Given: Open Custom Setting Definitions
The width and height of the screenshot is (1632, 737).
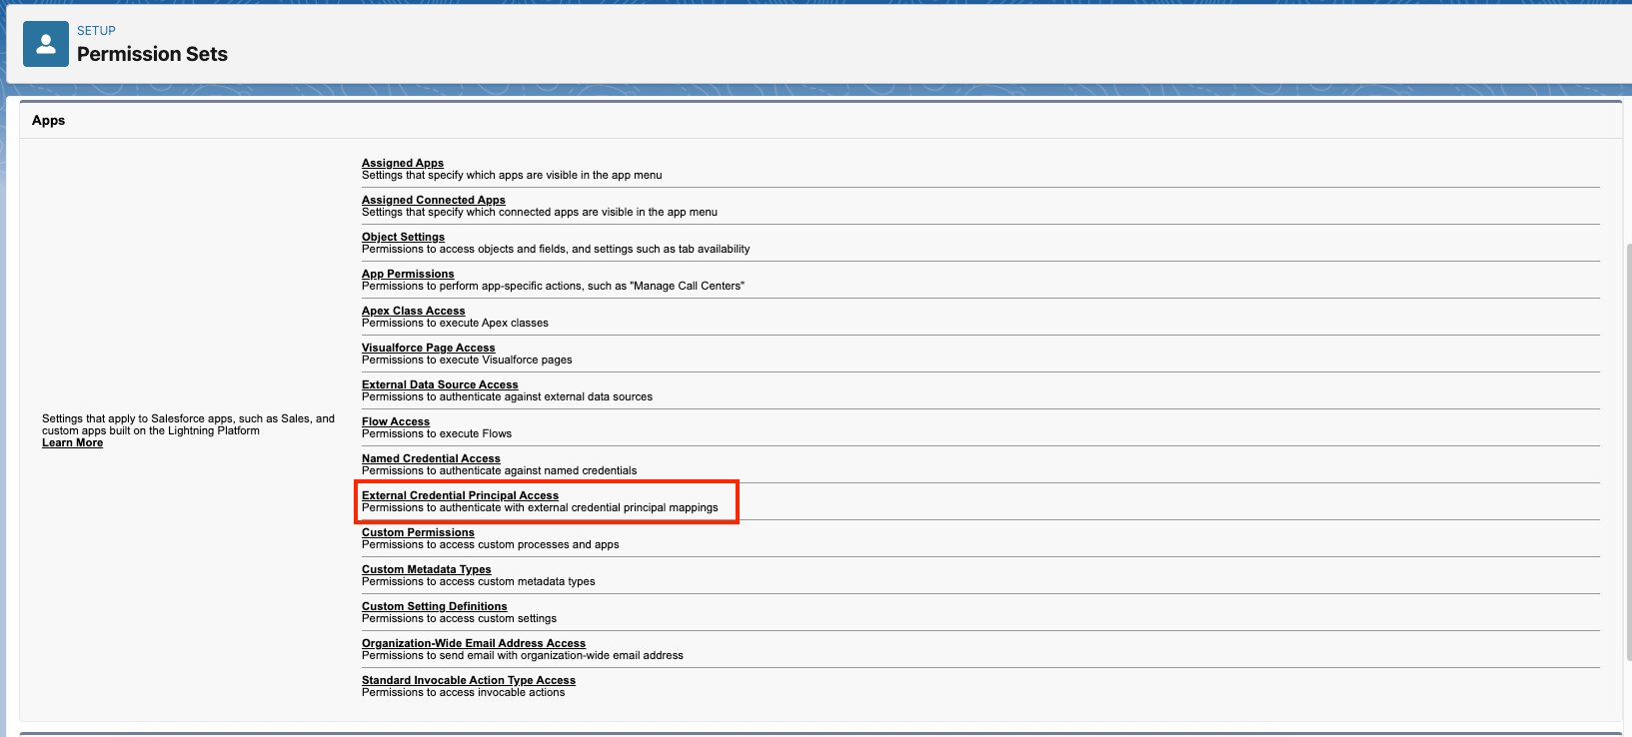Looking at the screenshot, I should point(435,606).
